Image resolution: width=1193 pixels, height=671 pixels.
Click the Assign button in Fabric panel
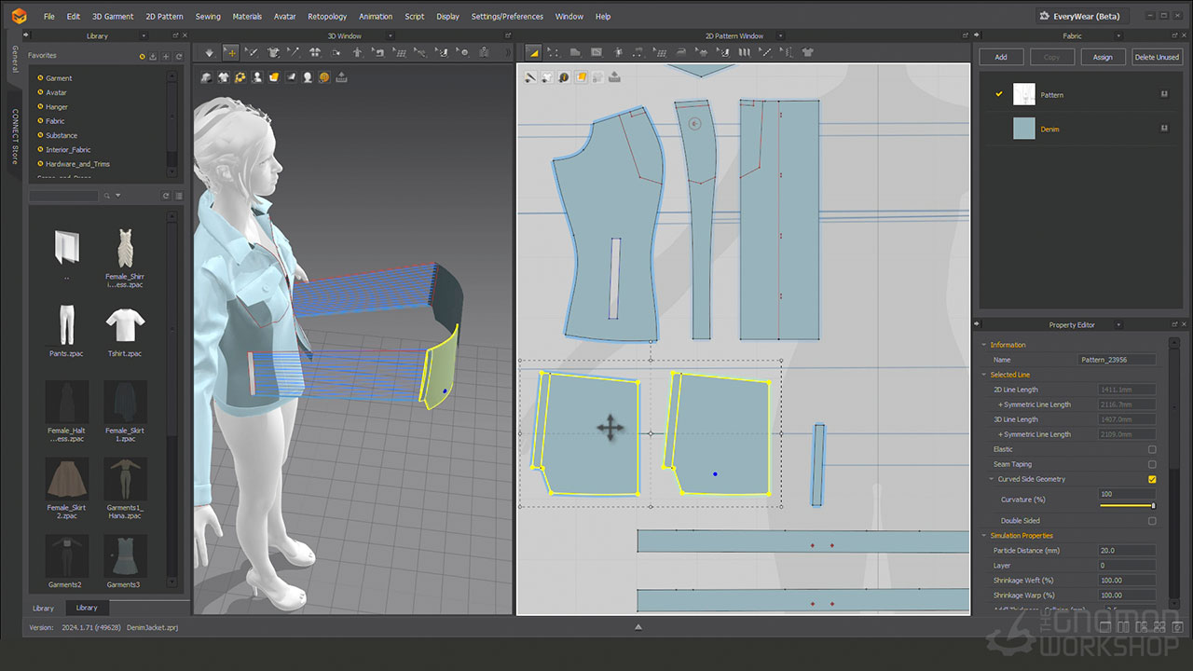(x=1103, y=57)
